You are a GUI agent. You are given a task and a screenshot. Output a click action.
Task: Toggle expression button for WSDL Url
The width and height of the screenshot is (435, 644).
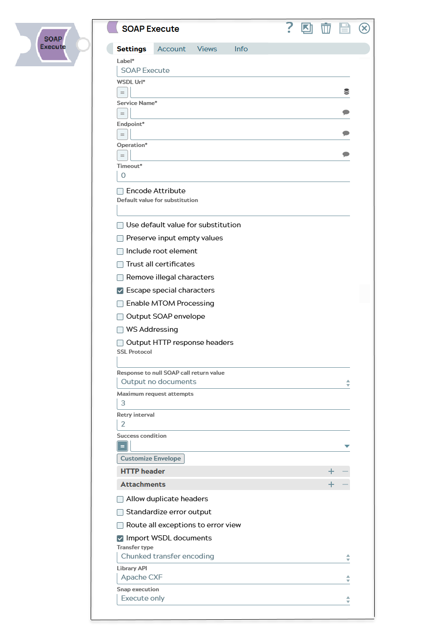[x=122, y=92]
